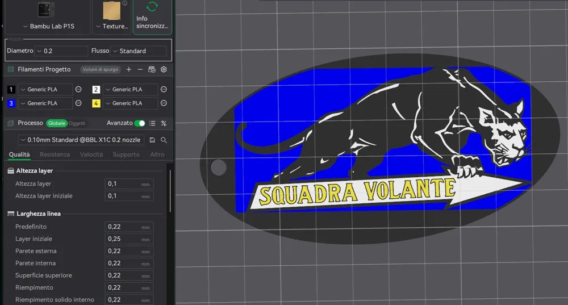This screenshot has height=305, width=568.
Task: Switch to the Qualità tab
Action: 19,154
